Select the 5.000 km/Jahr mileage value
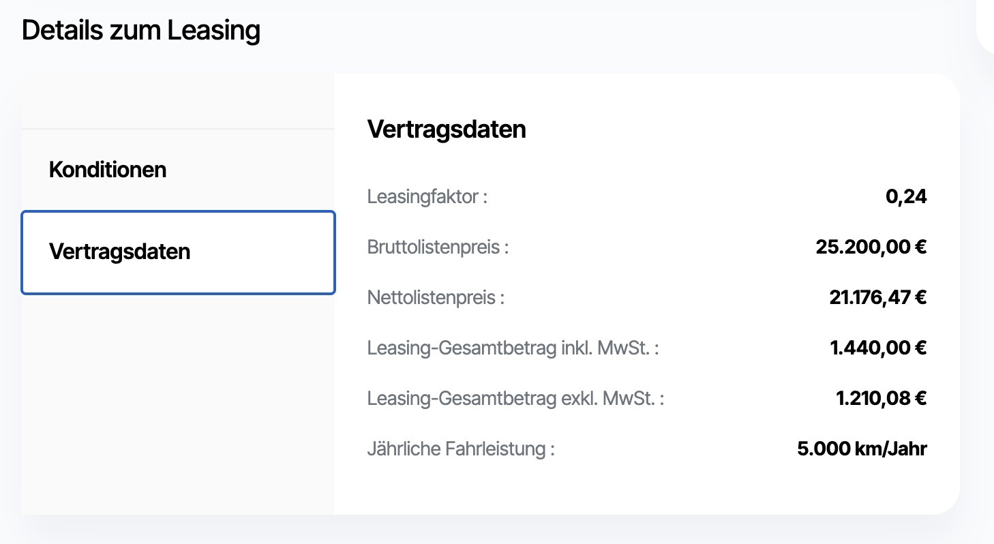994x544 pixels. click(862, 449)
